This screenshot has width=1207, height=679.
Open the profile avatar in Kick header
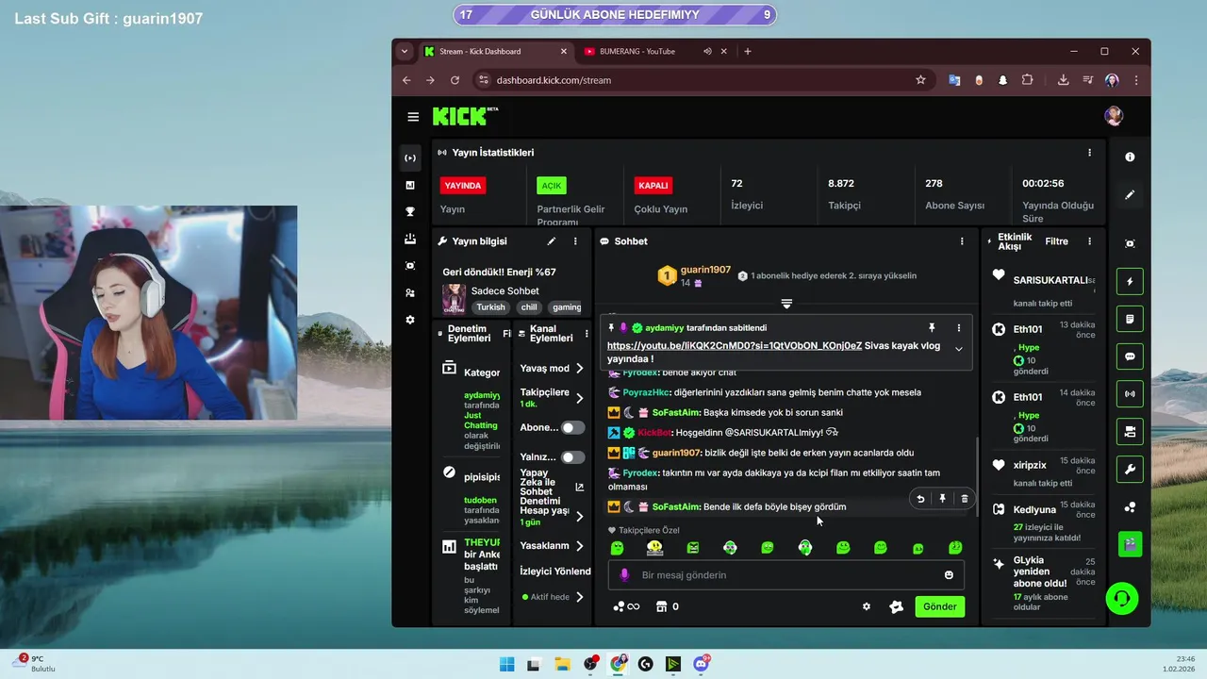[x=1114, y=116]
